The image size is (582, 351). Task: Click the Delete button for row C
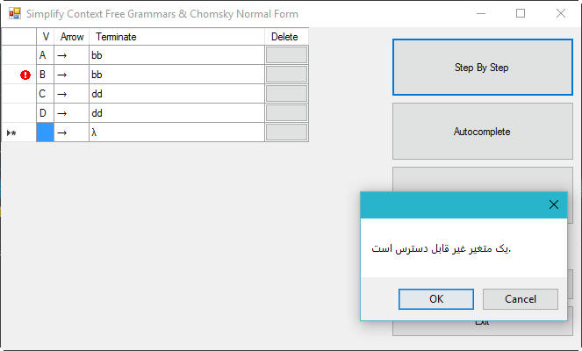286,94
